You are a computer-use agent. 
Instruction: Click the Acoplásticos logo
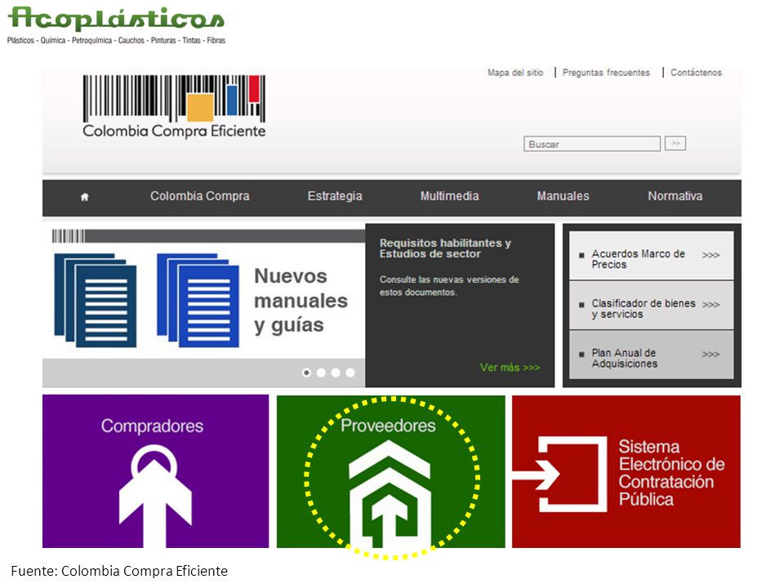point(116,25)
